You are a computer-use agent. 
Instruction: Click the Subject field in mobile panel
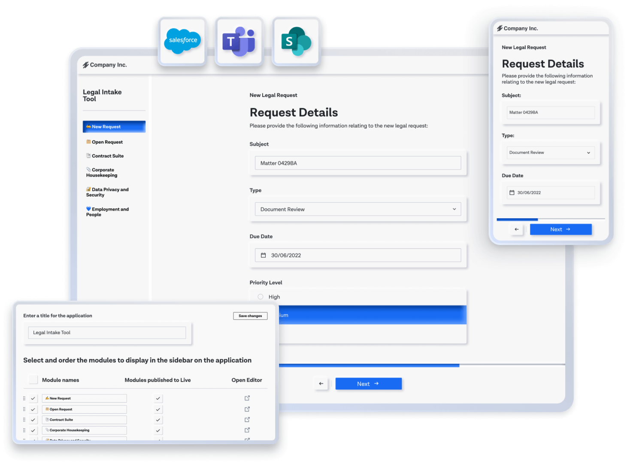pos(551,113)
